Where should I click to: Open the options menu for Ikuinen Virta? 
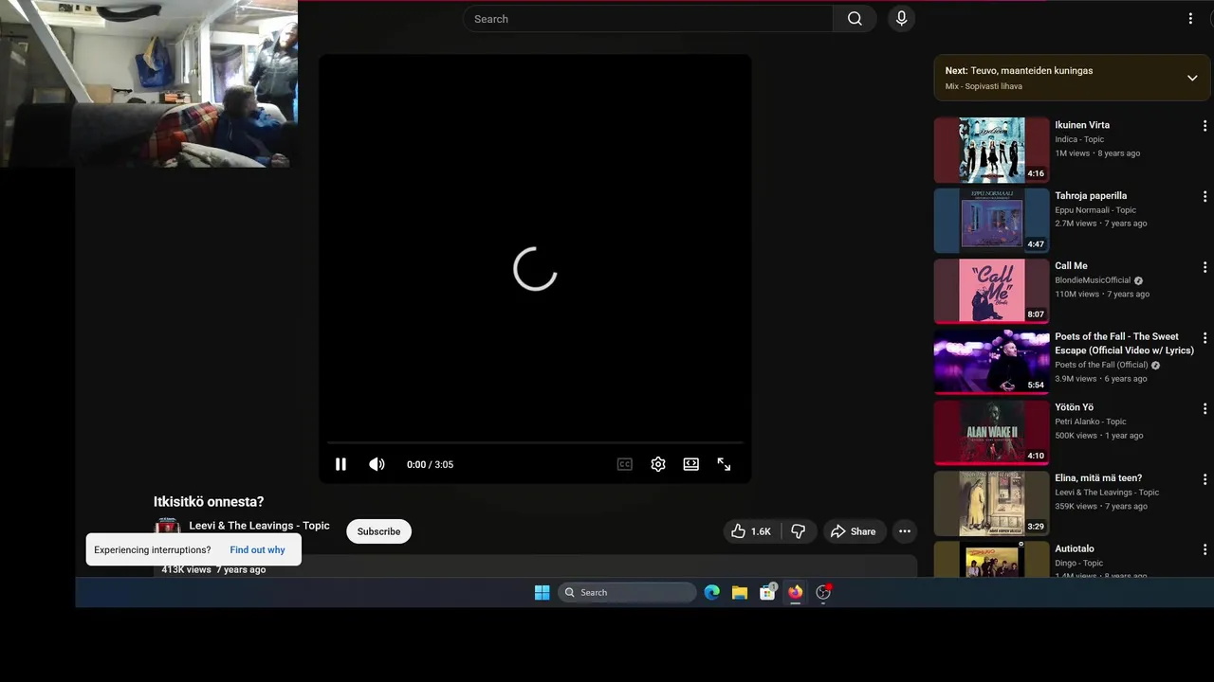click(x=1205, y=126)
